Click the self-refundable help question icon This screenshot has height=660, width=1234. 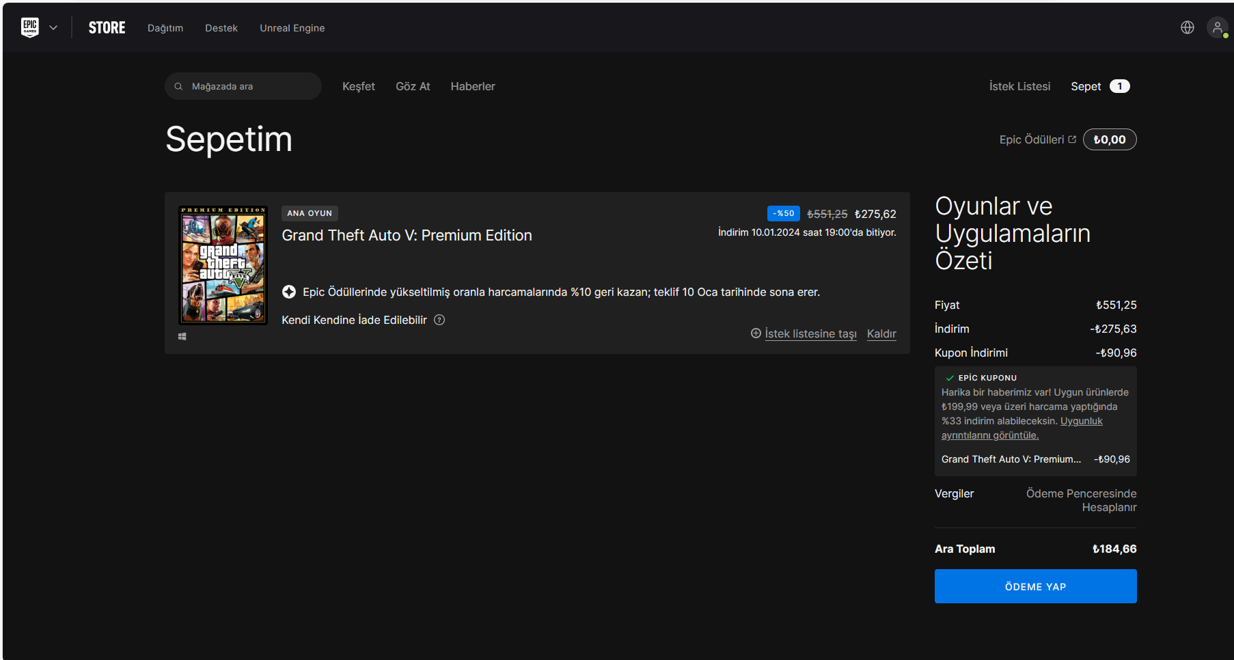439,320
